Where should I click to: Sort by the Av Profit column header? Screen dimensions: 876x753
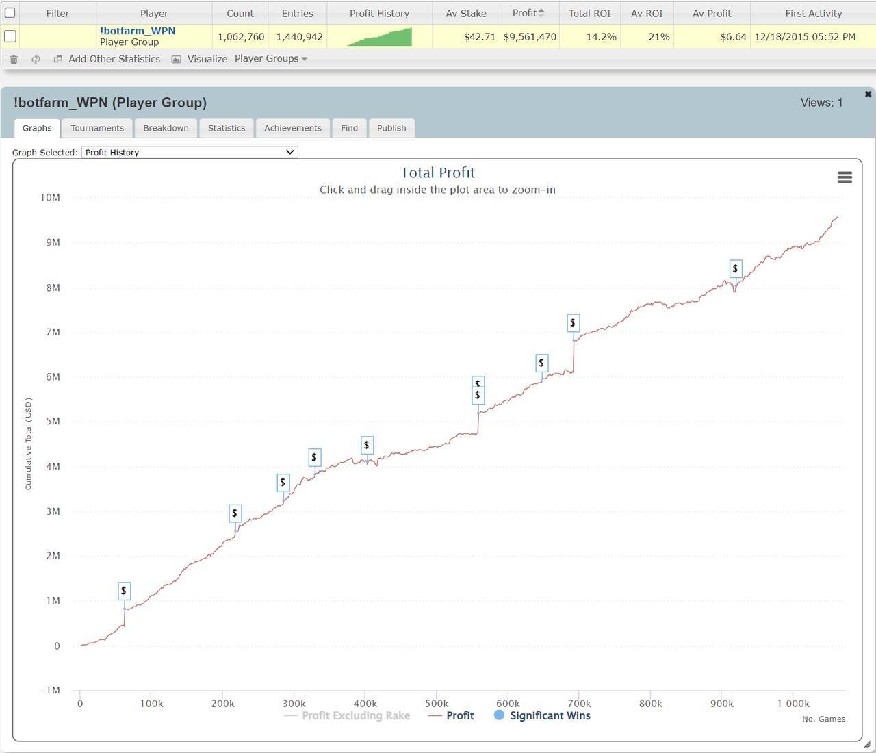pos(712,13)
